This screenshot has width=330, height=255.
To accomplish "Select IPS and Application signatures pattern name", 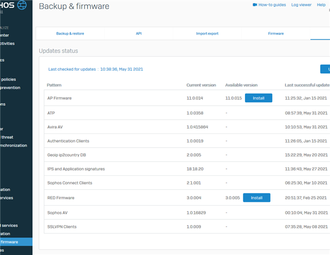I will click(x=76, y=169).
